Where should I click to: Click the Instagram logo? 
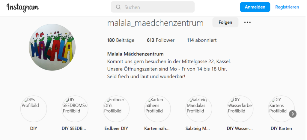22,7
